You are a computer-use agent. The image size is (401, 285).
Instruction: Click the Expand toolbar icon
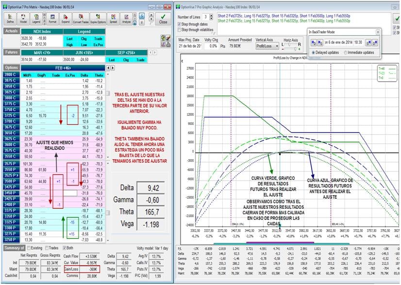(x=66, y=19)
